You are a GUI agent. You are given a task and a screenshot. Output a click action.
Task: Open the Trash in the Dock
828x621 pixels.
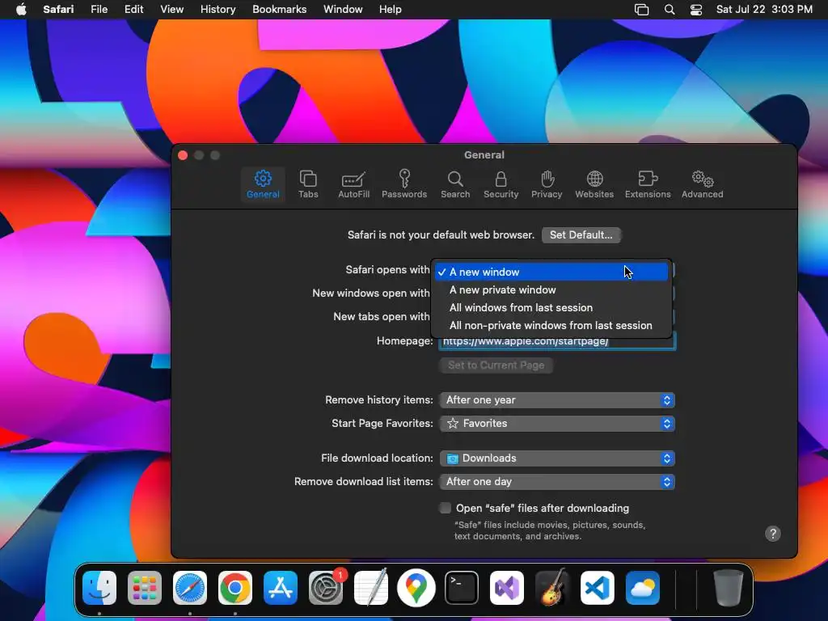click(729, 588)
